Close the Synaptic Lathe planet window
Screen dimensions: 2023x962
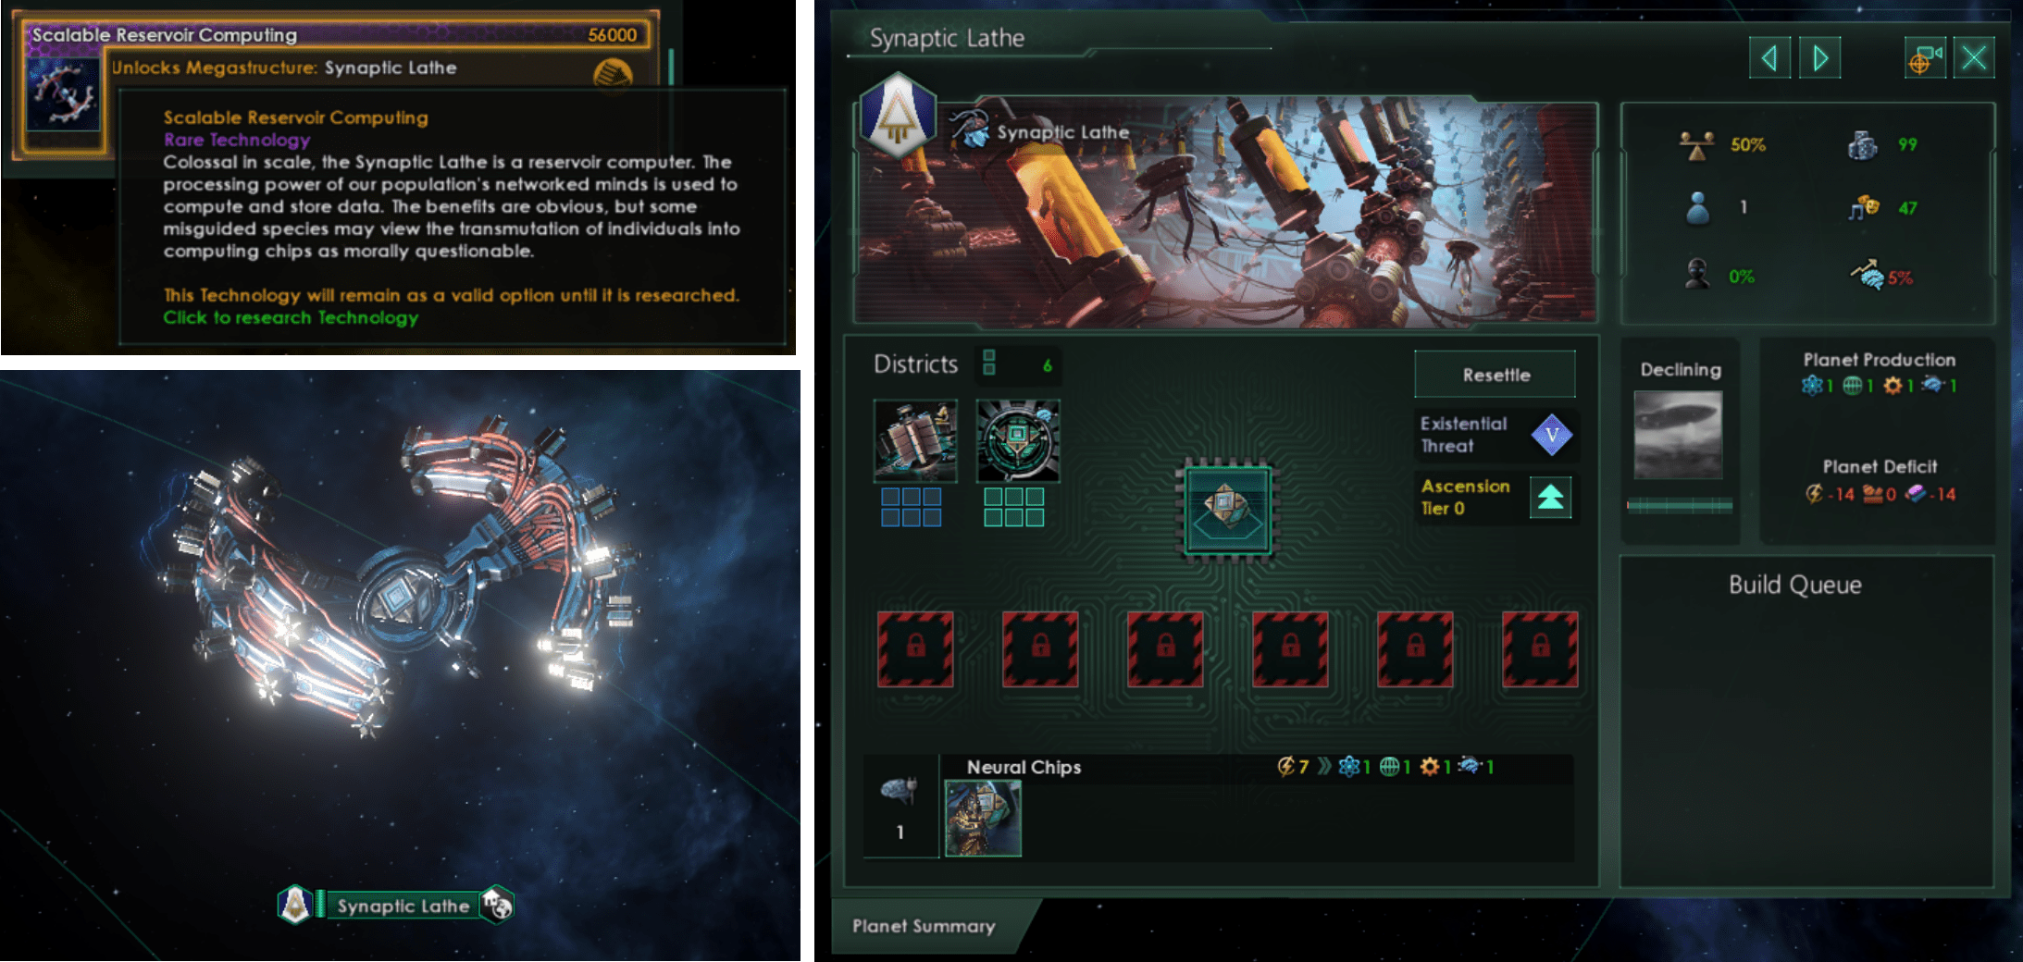pyautogui.click(x=1974, y=59)
